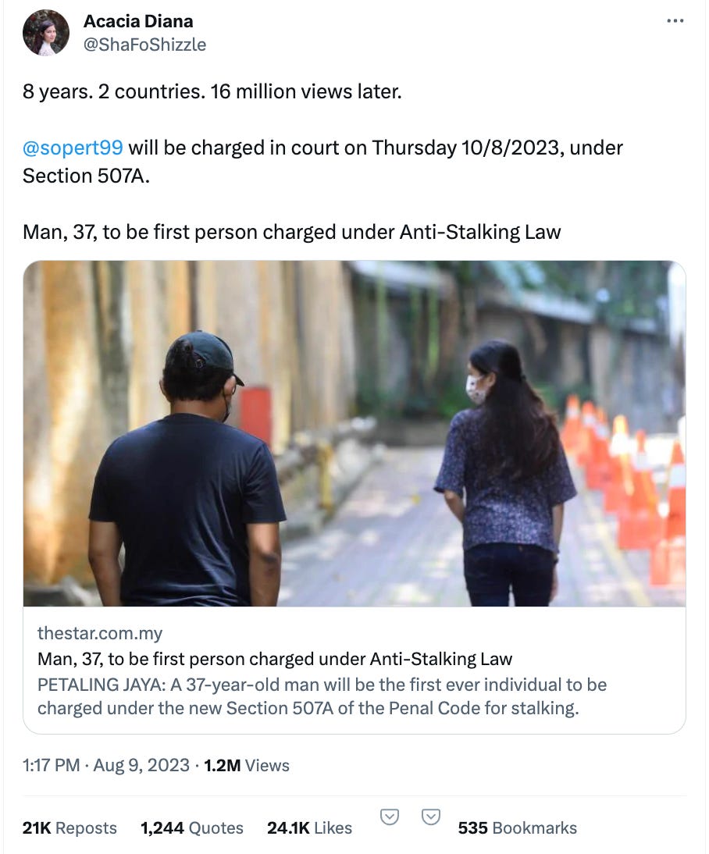
Task: Click the "Section 507A." tweet text line
Action: [x=86, y=176]
